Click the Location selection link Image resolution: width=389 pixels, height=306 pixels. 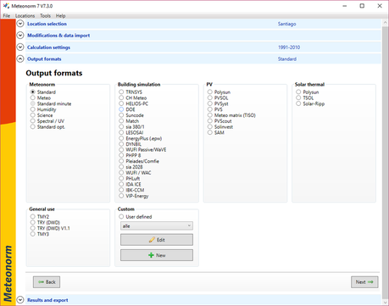(x=47, y=24)
